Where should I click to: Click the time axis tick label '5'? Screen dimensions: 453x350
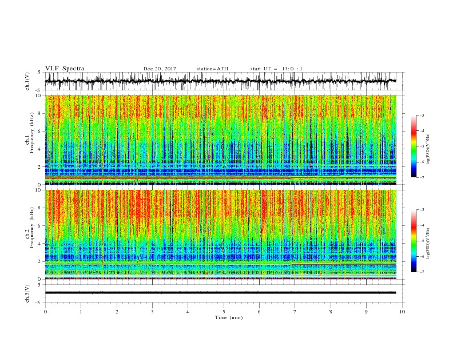[x=224, y=312]
